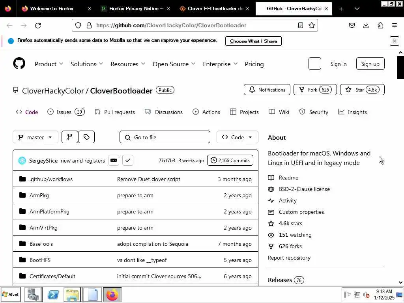Open the ArmPkg folder
404x303 pixels.
coord(39,196)
